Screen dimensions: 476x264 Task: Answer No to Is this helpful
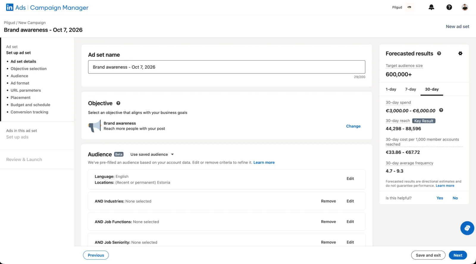455,198
